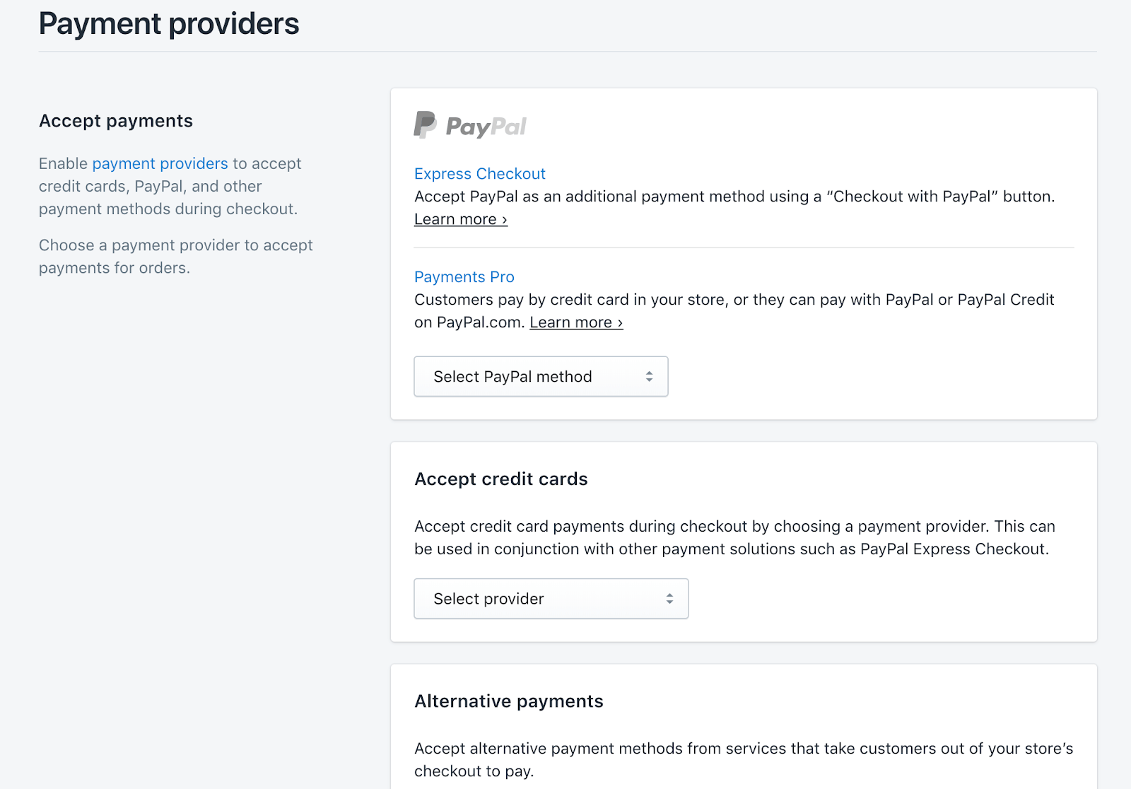Click the Express Checkout description text

pyautogui.click(x=734, y=197)
